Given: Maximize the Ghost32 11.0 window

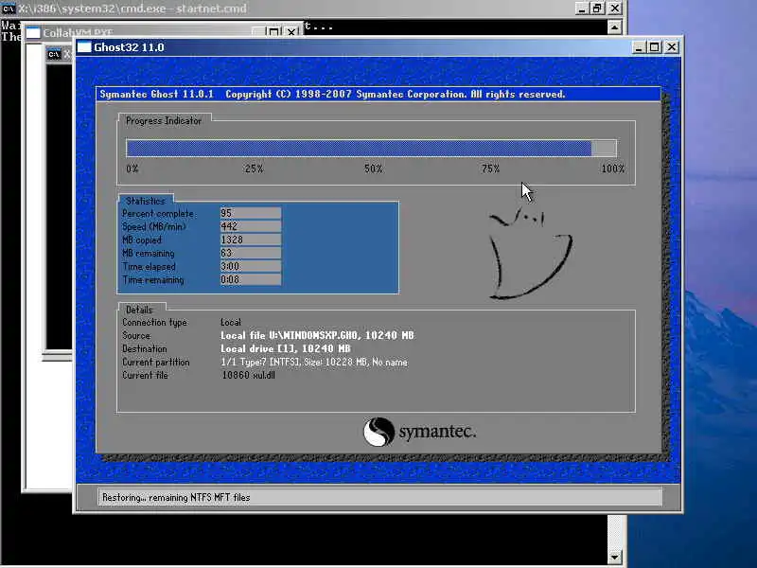Looking at the screenshot, I should pyautogui.click(x=655, y=47).
